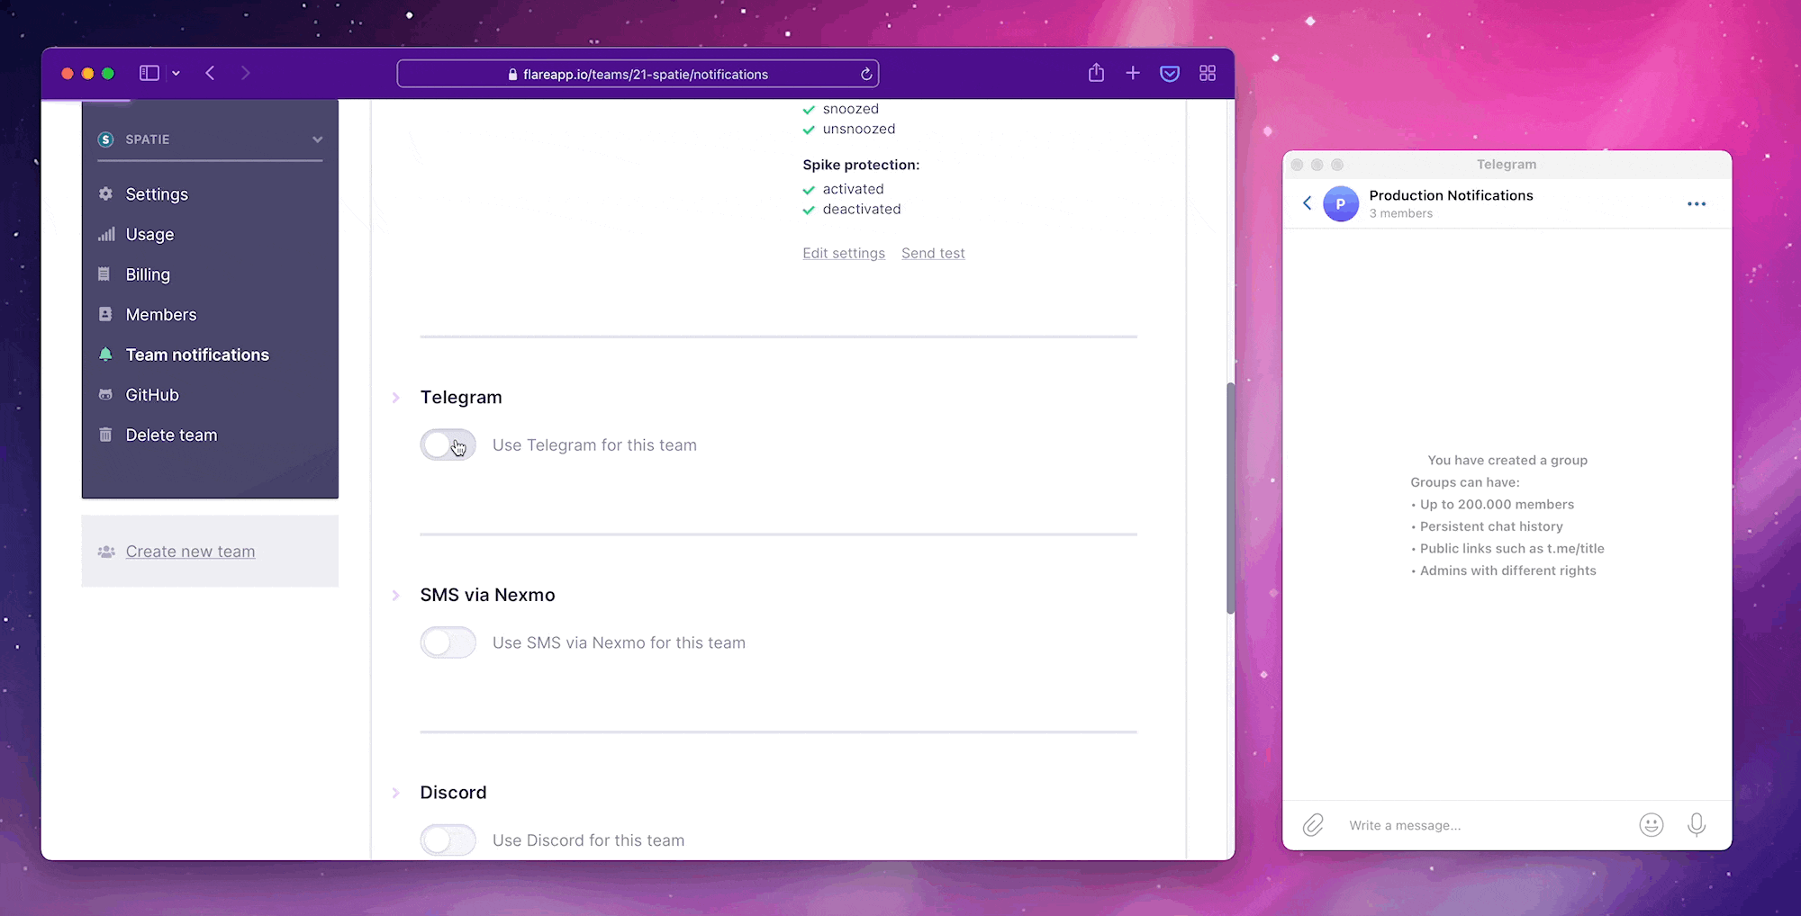Click the Edit settings link
The height and width of the screenshot is (916, 1801).
coord(844,254)
